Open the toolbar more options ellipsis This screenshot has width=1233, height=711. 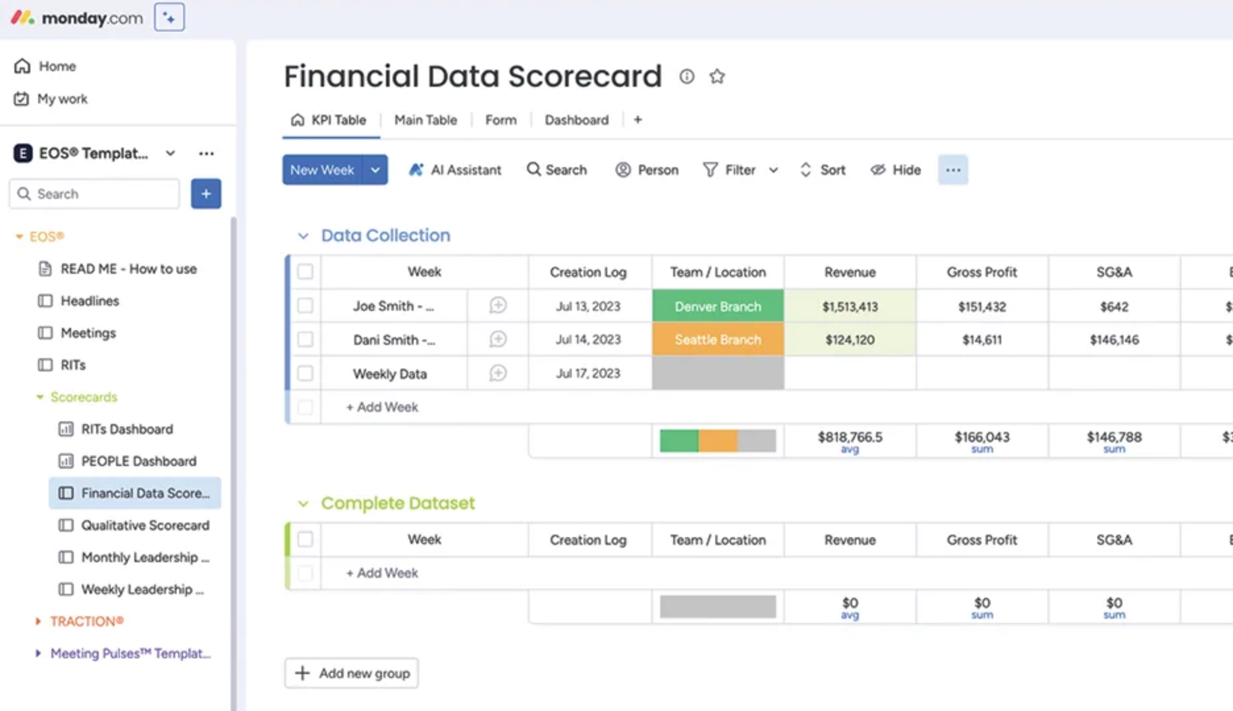coord(953,170)
